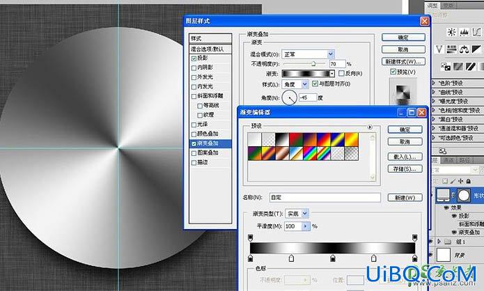Add a Vibrance adjustment from the V icon
Viewport: 484px width, 291px height.
[x=439, y=49]
